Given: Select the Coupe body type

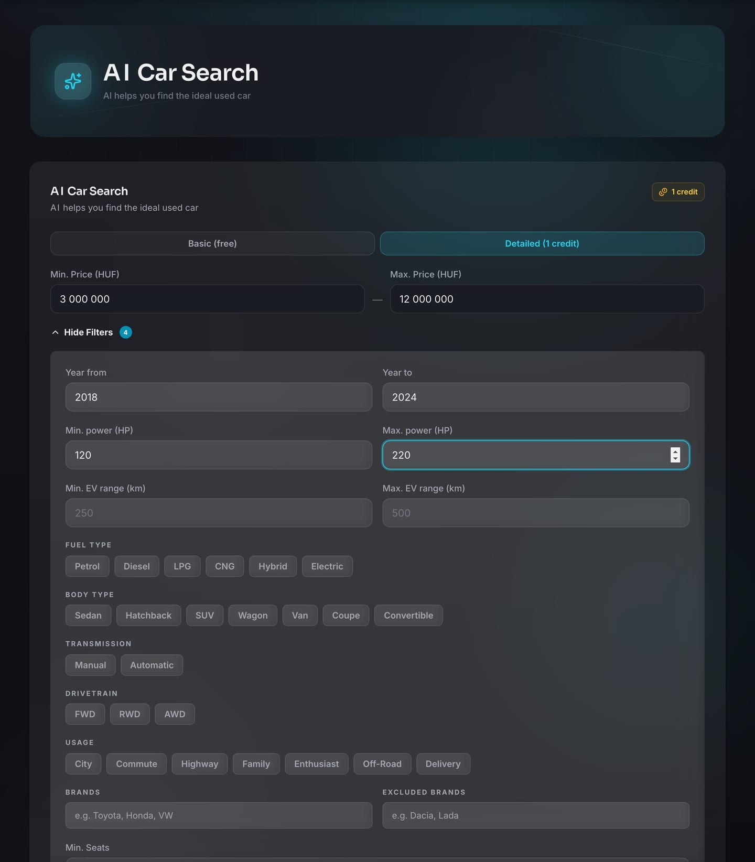Looking at the screenshot, I should tap(346, 616).
